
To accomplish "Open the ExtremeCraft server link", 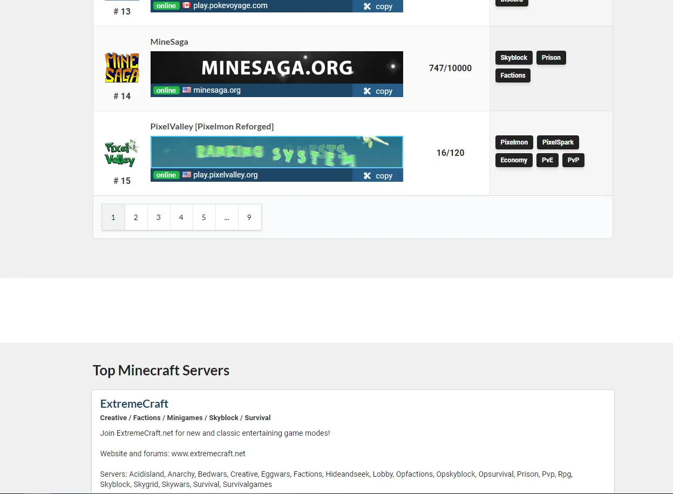I will click(x=134, y=403).
